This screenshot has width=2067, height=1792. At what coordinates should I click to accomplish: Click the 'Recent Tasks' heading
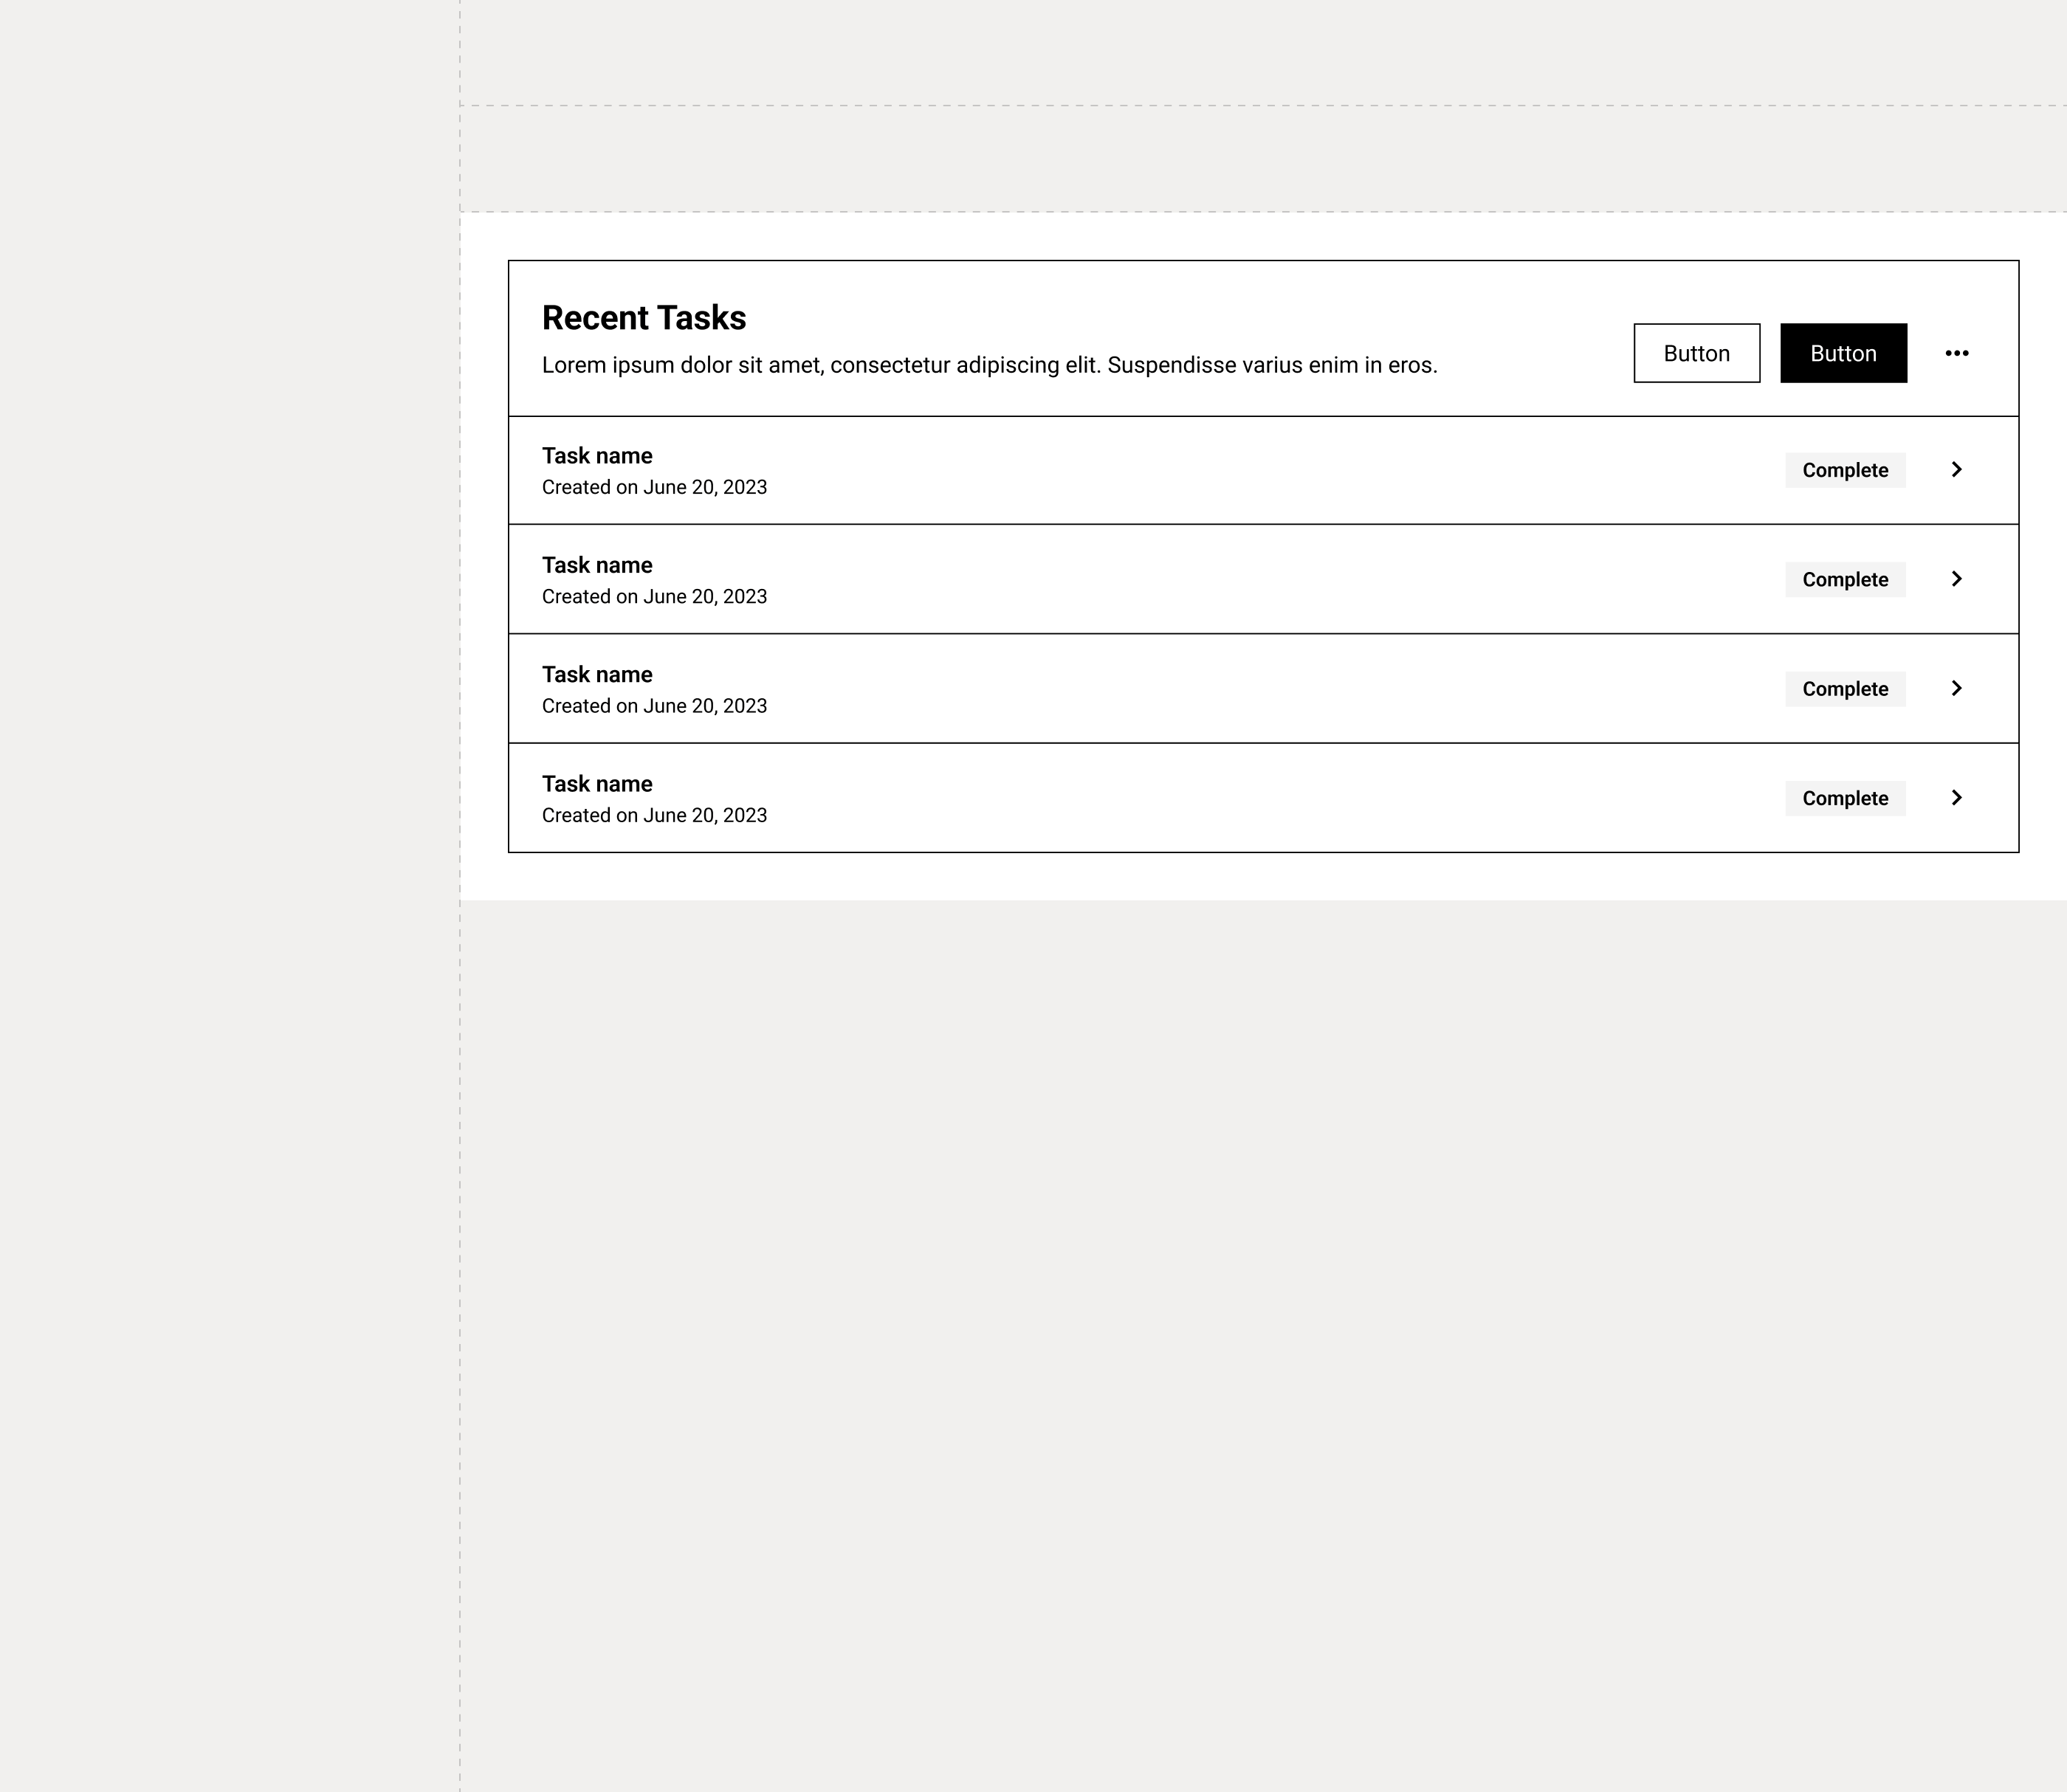644,318
